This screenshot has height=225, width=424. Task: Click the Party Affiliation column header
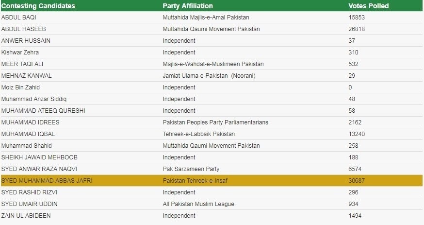pyautogui.click(x=188, y=6)
